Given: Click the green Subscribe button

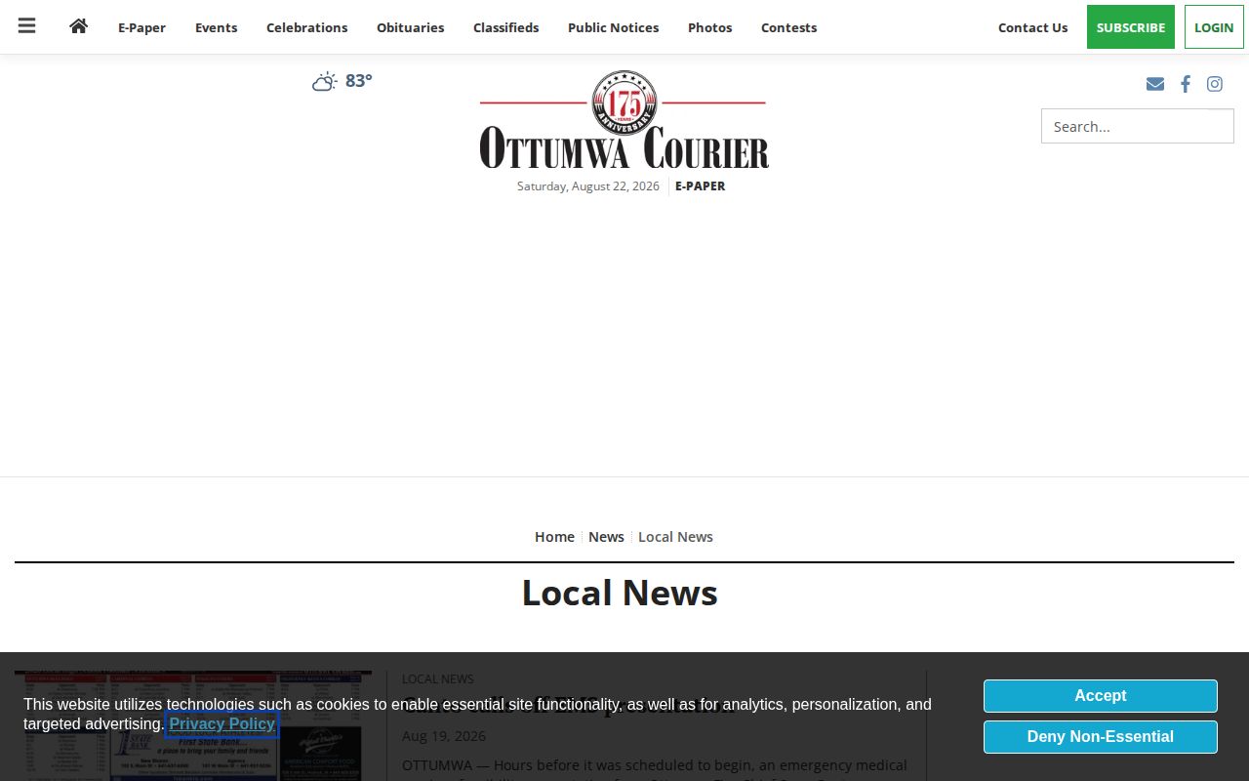Looking at the screenshot, I should click(x=1130, y=27).
